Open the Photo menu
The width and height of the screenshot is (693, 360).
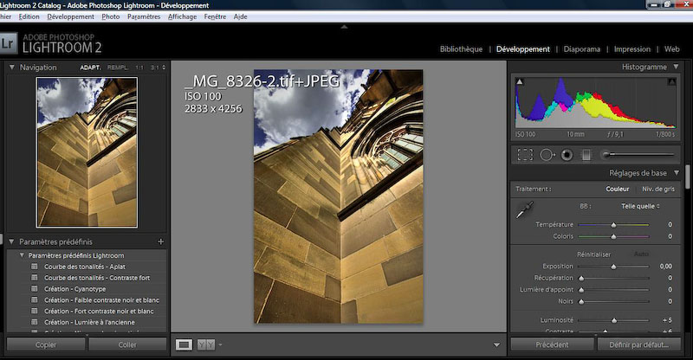tap(111, 16)
